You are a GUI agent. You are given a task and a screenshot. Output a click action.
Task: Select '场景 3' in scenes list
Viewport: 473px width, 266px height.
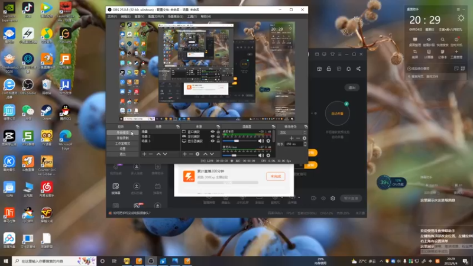(160, 141)
